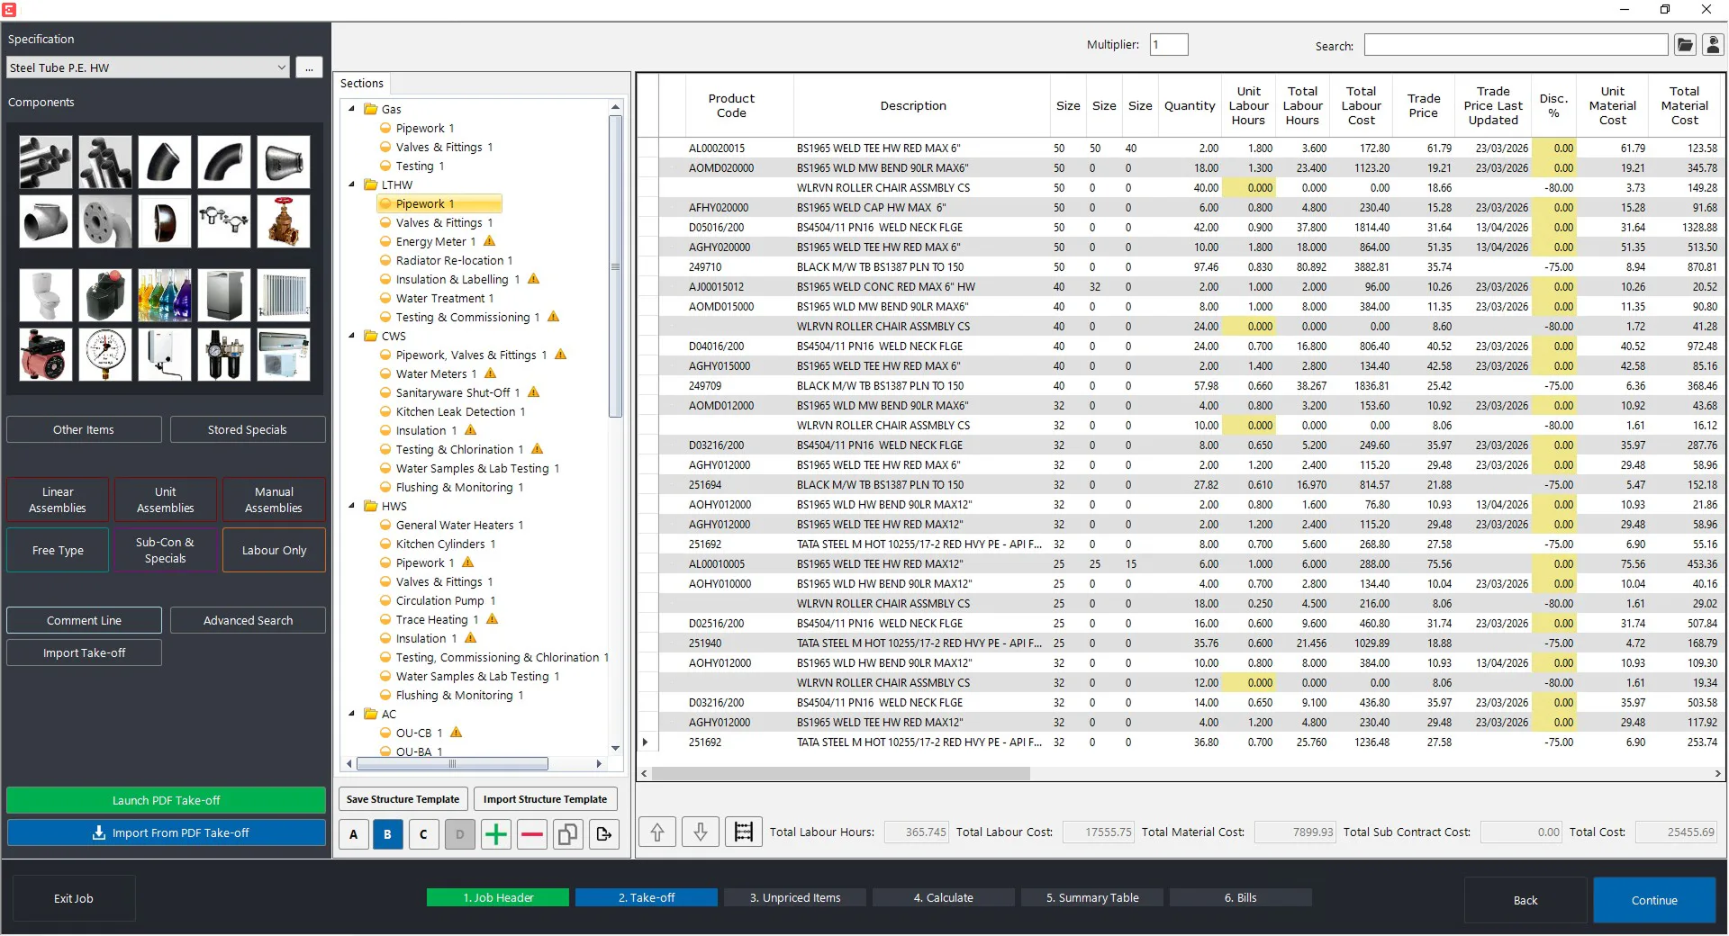
Task: Open the Specification dropdown Steel Tube P.E. HW
Action: pyautogui.click(x=148, y=67)
